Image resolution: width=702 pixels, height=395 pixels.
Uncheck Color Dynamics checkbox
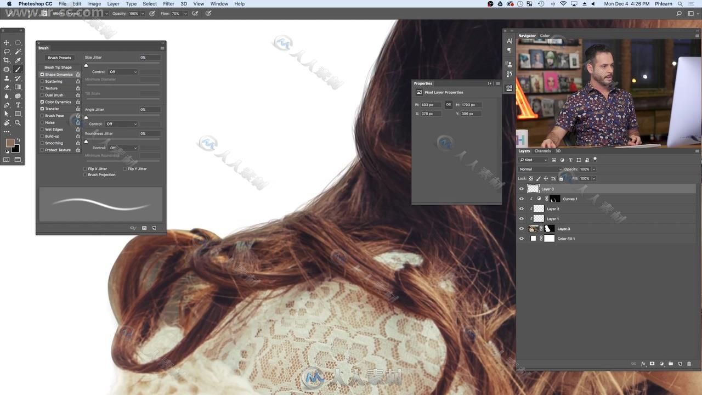(42, 102)
